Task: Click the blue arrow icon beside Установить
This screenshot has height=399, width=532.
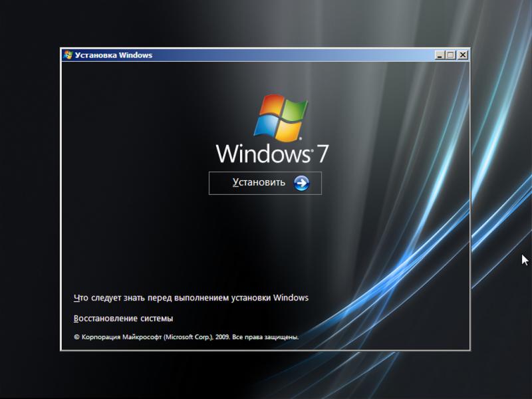Action: [301, 183]
